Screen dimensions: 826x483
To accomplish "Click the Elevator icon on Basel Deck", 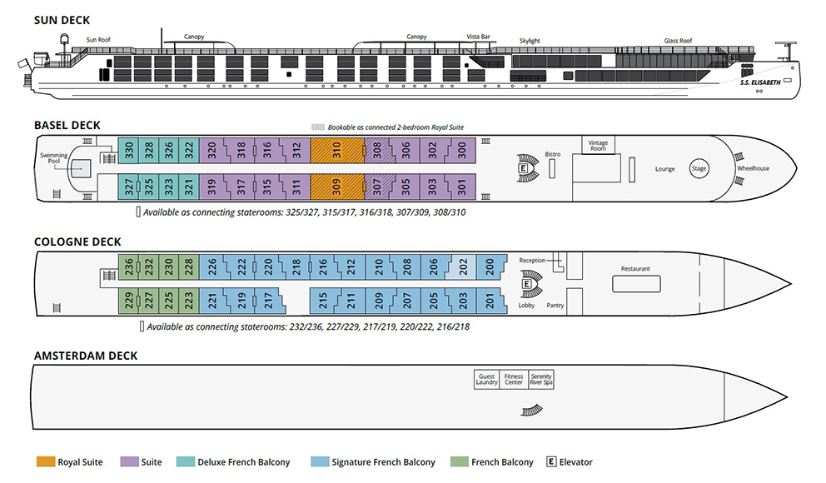I will point(523,168).
